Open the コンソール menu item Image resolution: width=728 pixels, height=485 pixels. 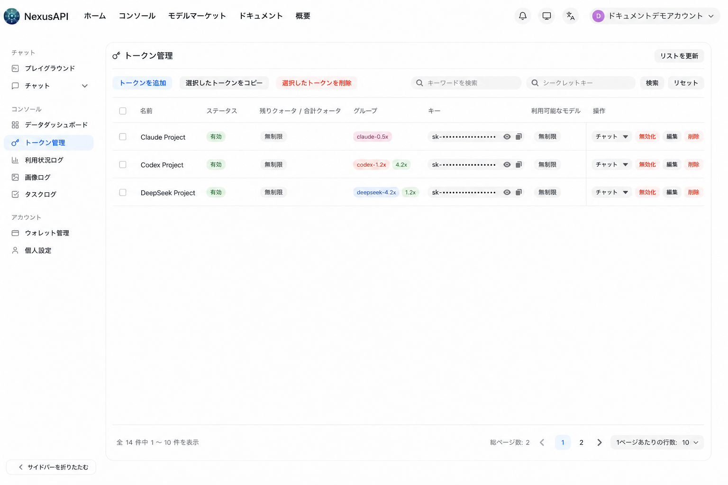[x=137, y=16]
